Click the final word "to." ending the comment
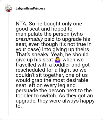 (x=18, y=106)
